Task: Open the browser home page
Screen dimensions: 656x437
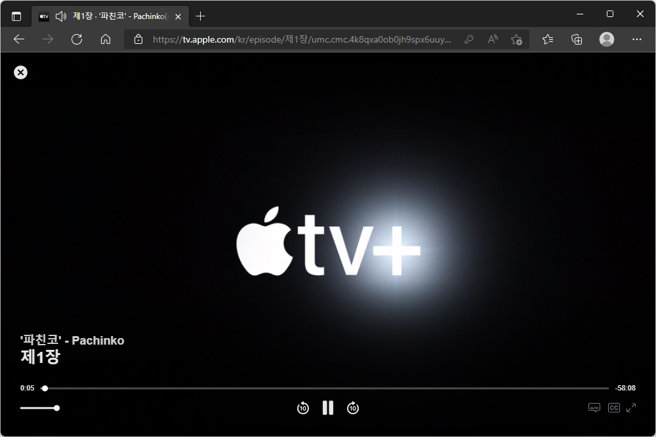Action: click(106, 39)
